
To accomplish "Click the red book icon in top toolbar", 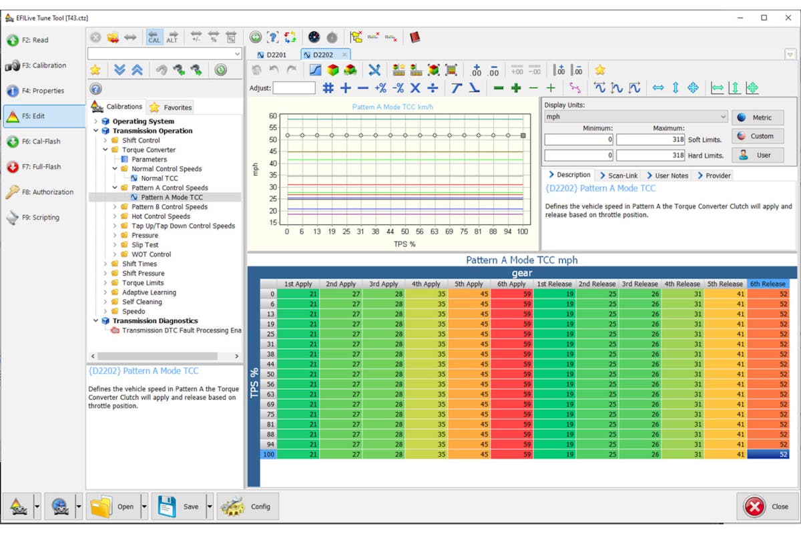I will 415,37.
